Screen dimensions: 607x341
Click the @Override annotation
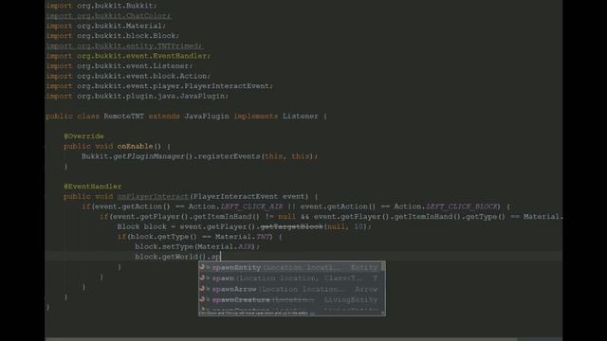[84, 136]
